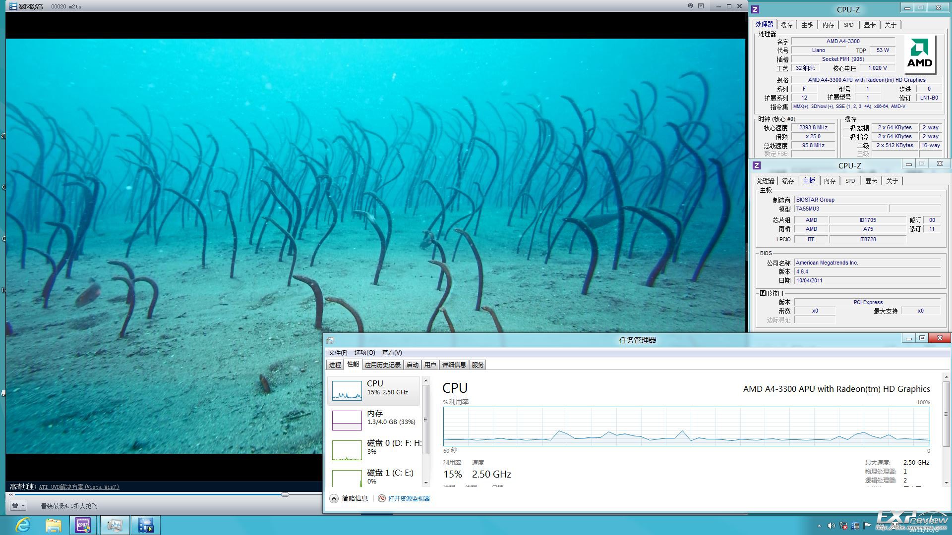
Task: Select the 内存 tab in upper CPU-Z window
Action: [x=828, y=25]
